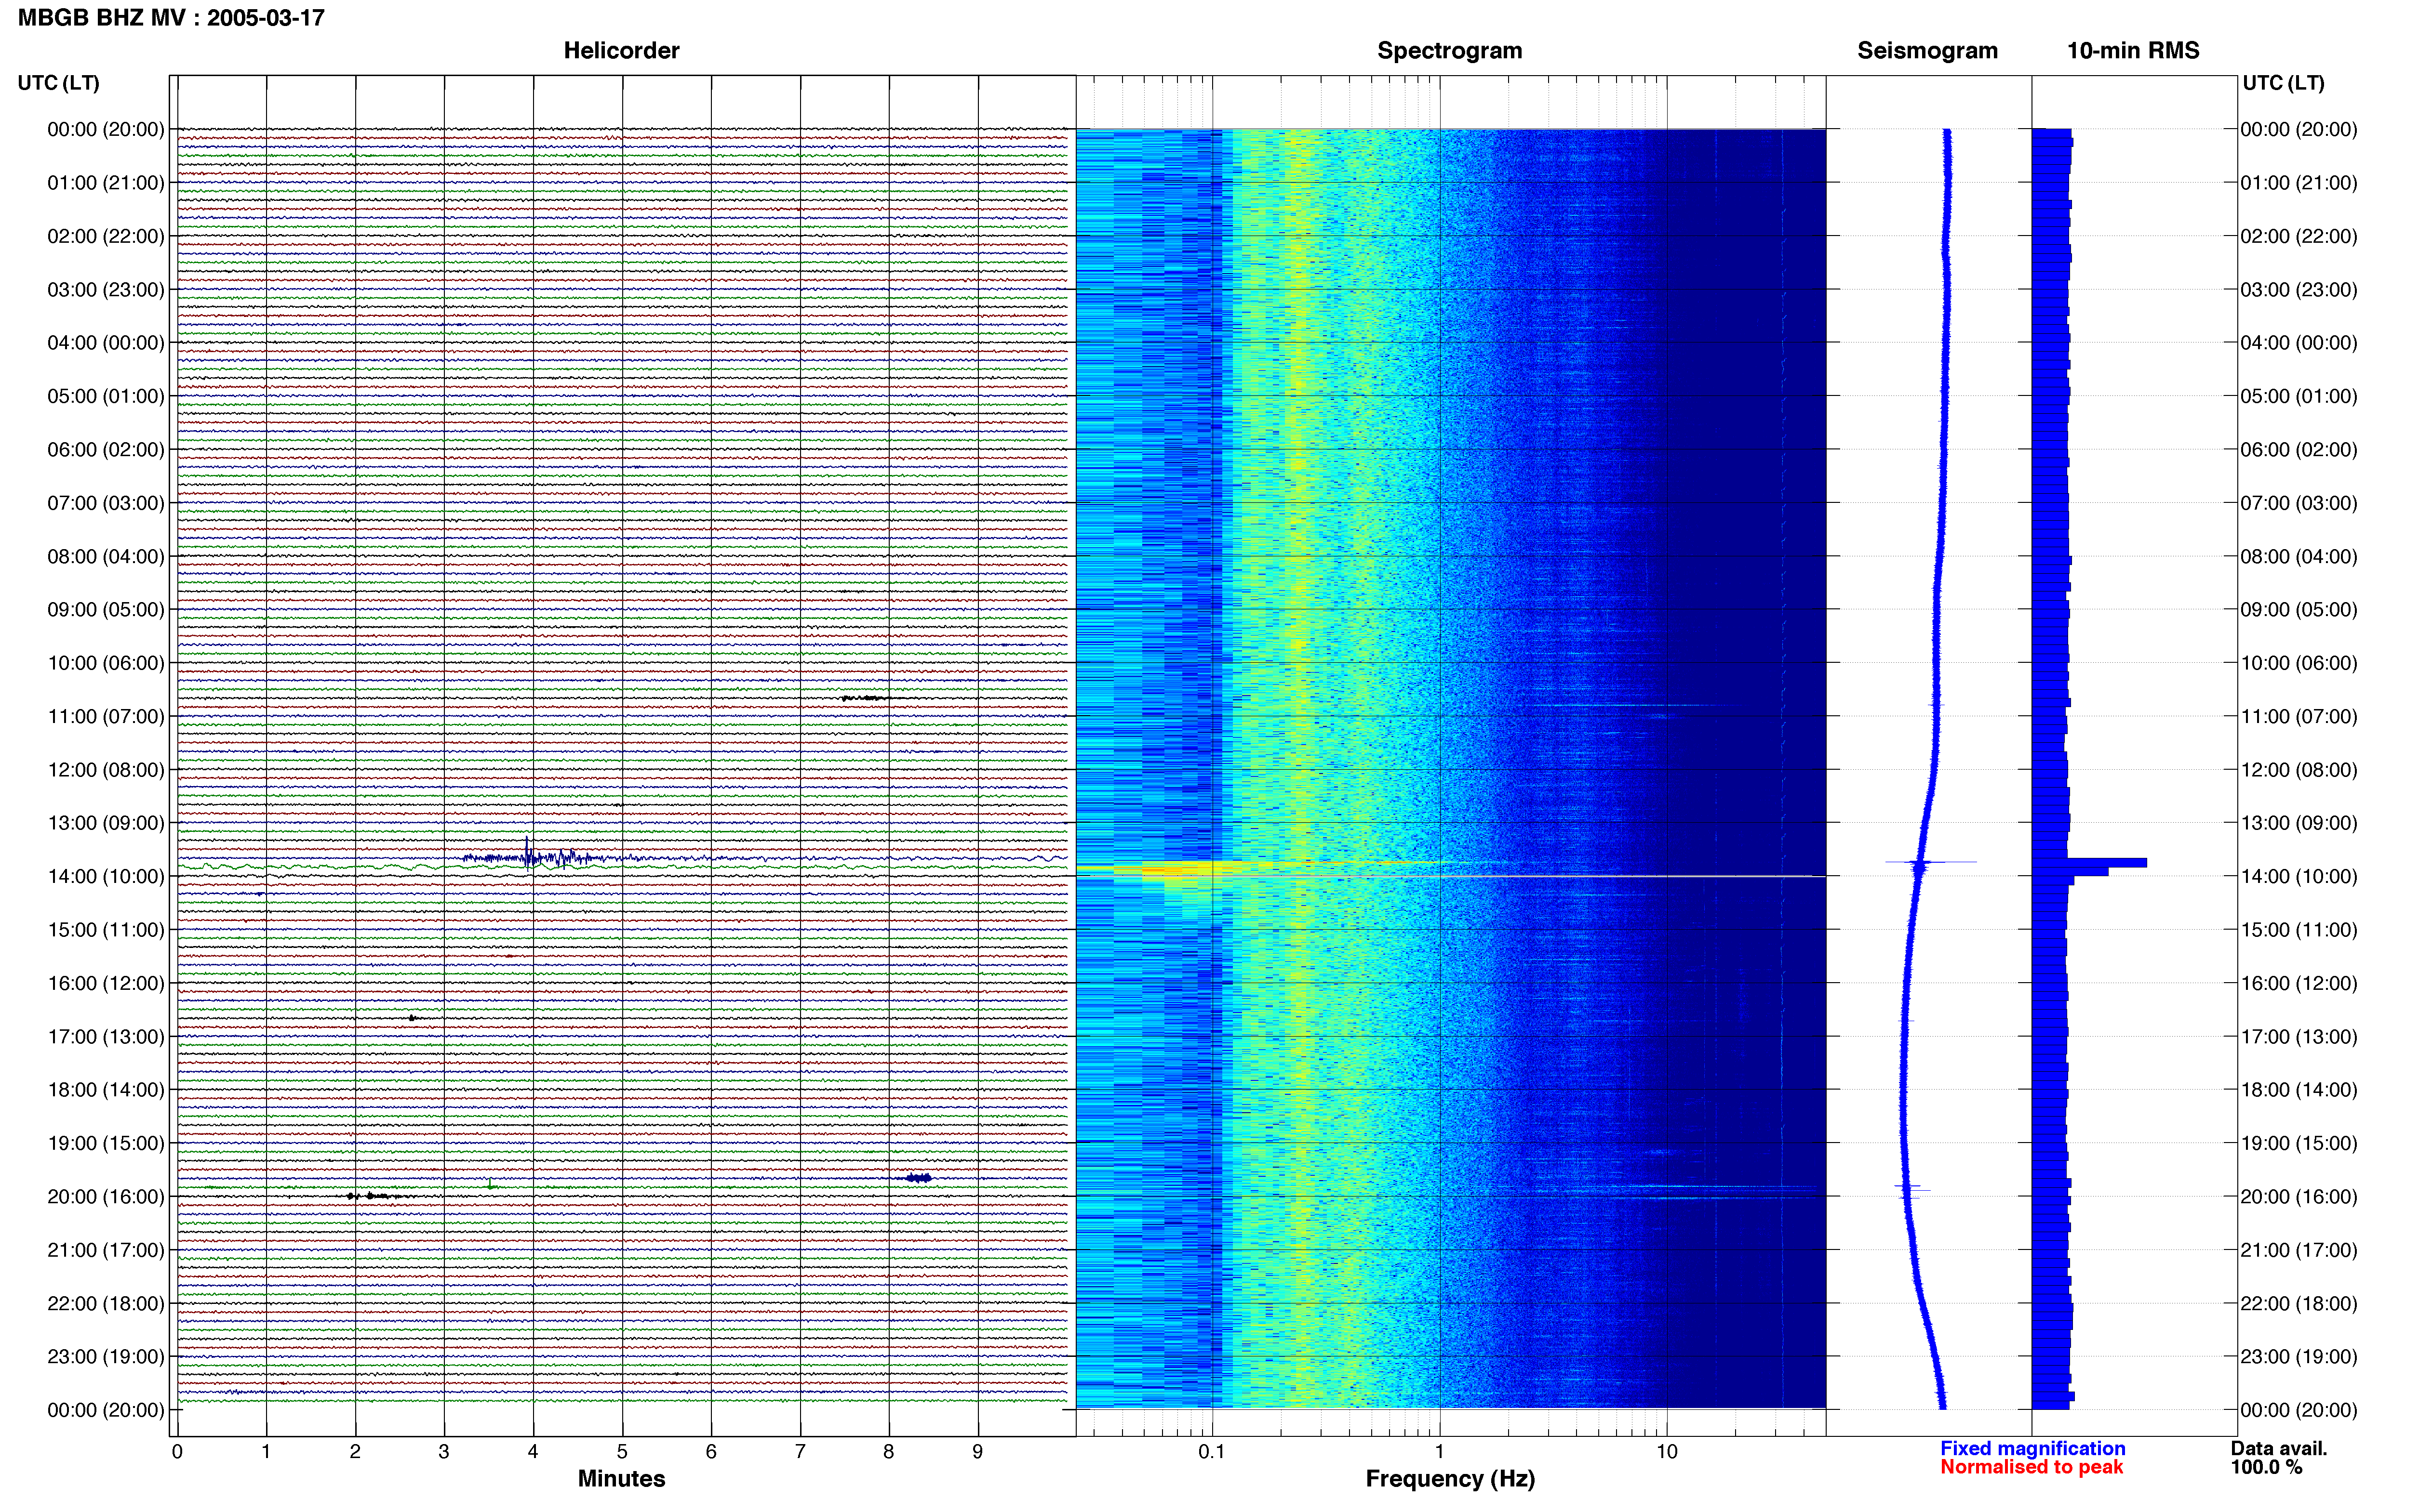2419x1512 pixels.
Task: Click the Data avail. label
Action: [x=2279, y=1448]
